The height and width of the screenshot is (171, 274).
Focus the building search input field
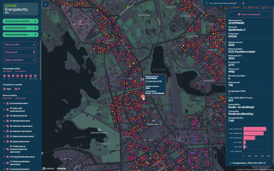tap(223, 3)
